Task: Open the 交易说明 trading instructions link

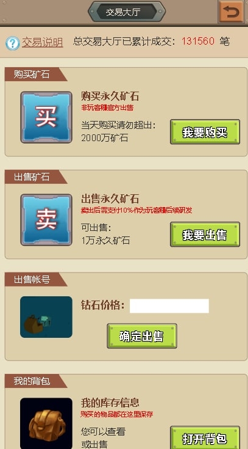Action: (42, 42)
